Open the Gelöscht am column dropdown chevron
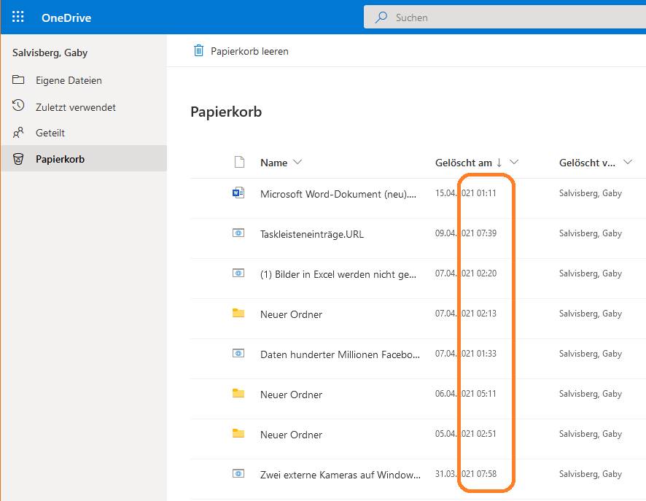Image resolution: width=646 pixels, height=501 pixels. [514, 163]
